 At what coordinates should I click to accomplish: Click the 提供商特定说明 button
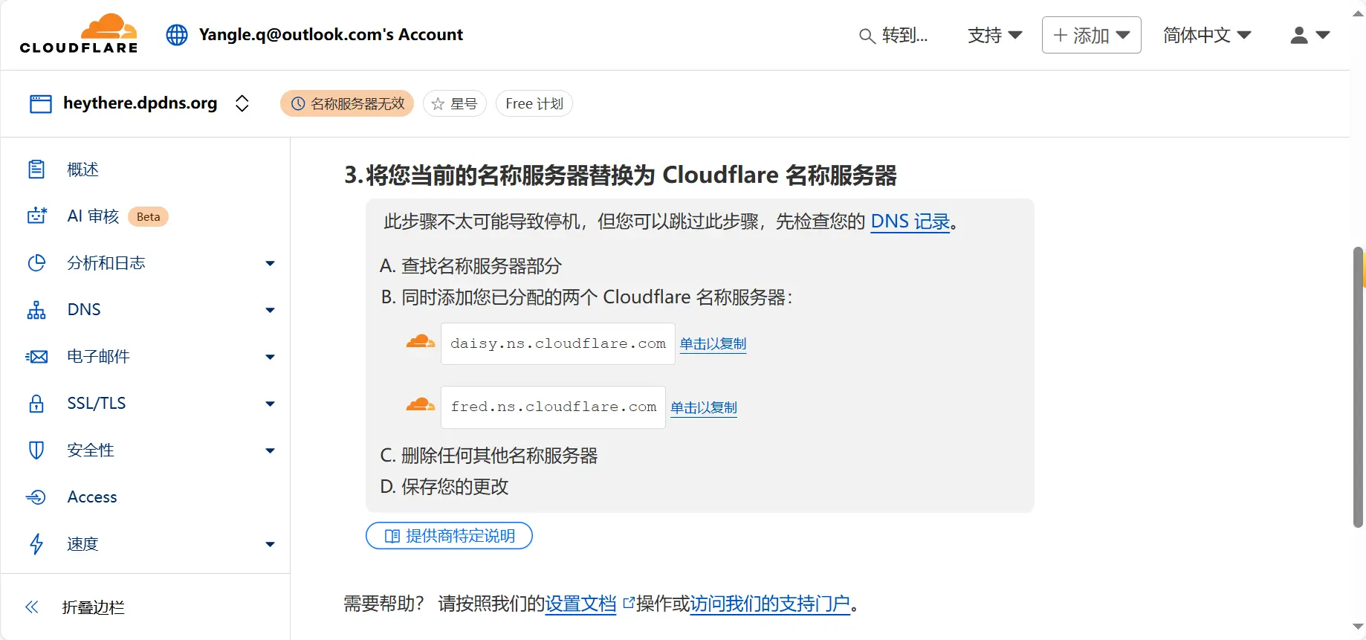point(449,536)
